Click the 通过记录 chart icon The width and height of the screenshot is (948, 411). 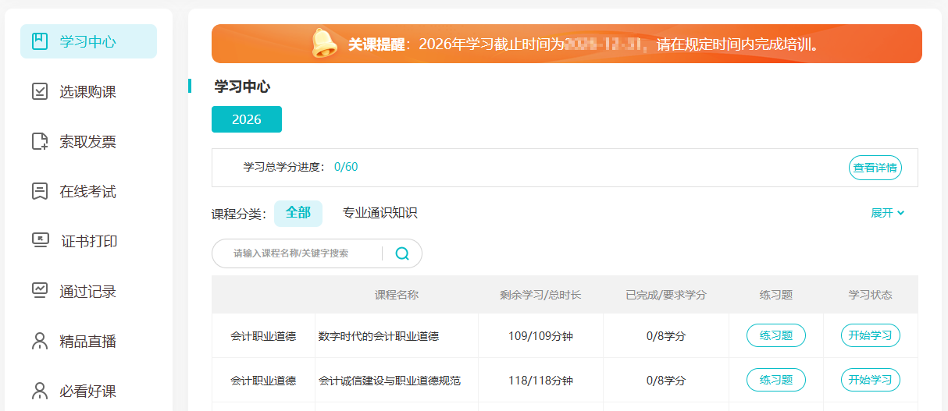click(40, 291)
